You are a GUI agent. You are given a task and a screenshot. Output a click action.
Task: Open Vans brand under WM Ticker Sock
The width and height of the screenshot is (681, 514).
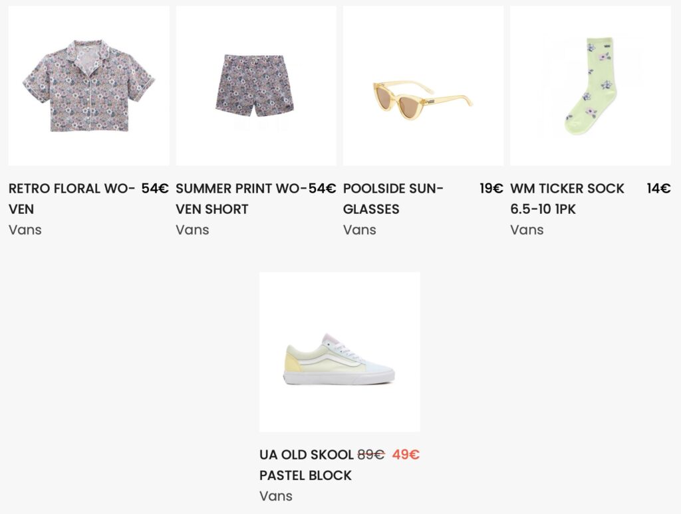tap(527, 230)
